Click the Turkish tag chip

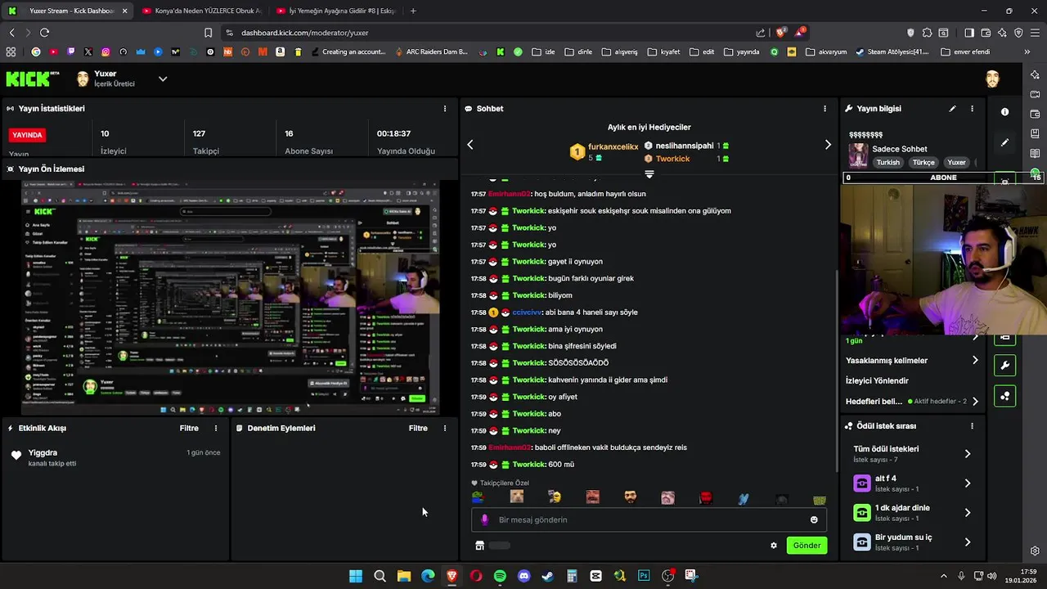(x=888, y=163)
